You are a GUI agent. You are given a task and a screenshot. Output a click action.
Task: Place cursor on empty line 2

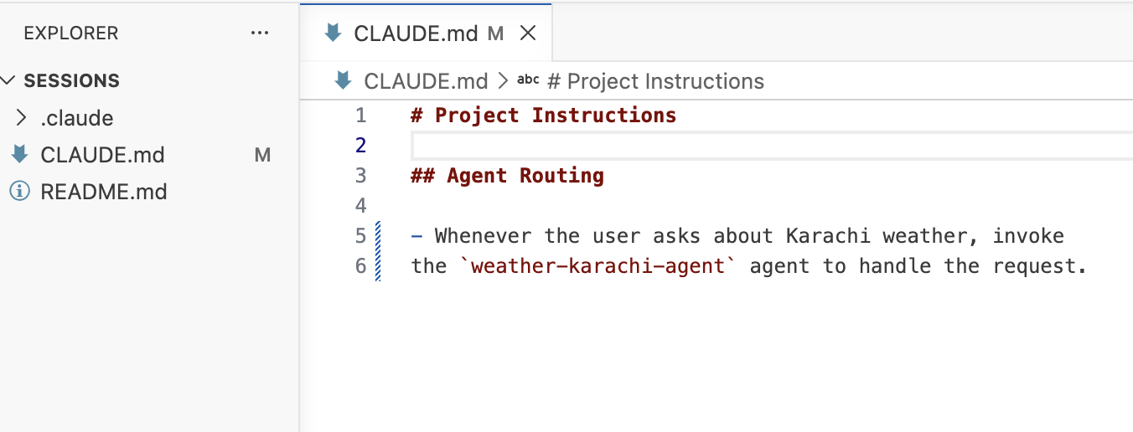[x=771, y=146]
